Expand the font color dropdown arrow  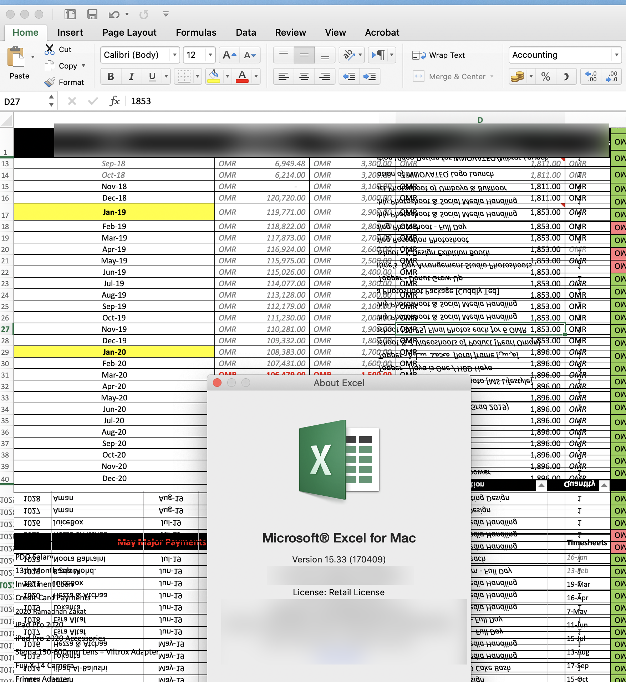click(x=256, y=76)
